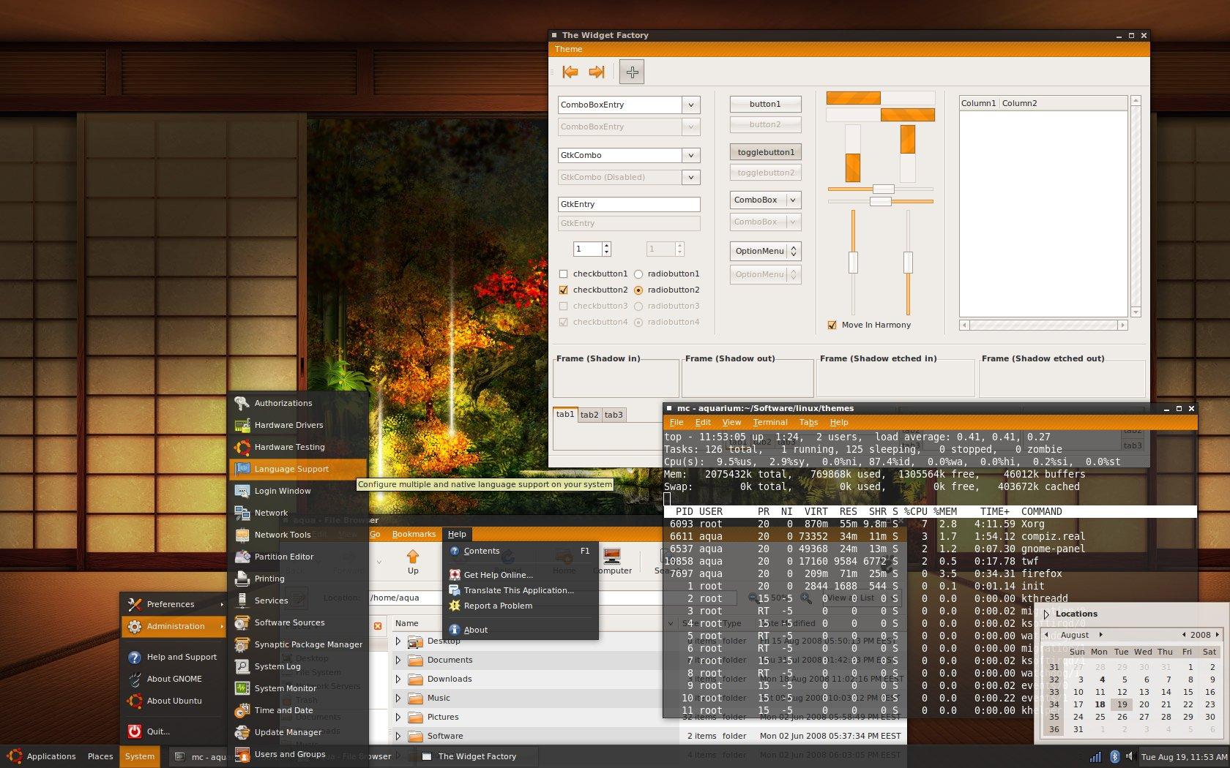Select Preferences submenu in System menu
This screenshot has width=1230, height=768.
click(174, 604)
